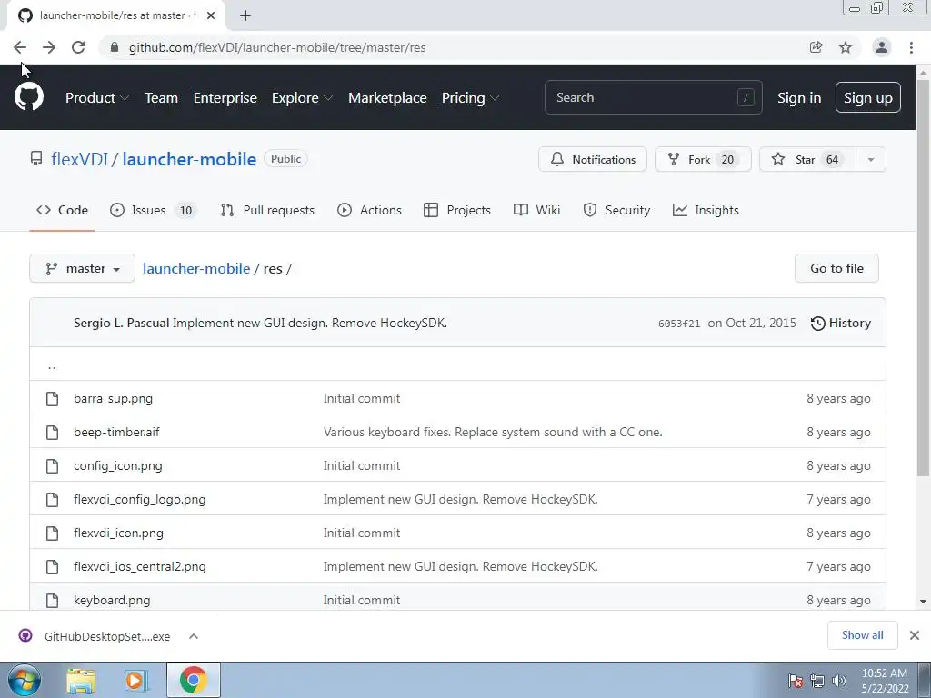Click the GitHubDesktopSetup download icon
The width and height of the screenshot is (931, 698).
click(x=25, y=635)
